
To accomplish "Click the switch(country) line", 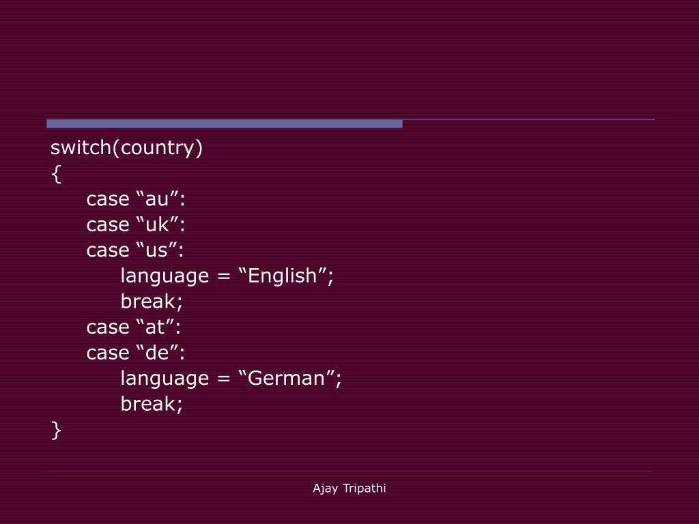I will pyautogui.click(x=126, y=148).
